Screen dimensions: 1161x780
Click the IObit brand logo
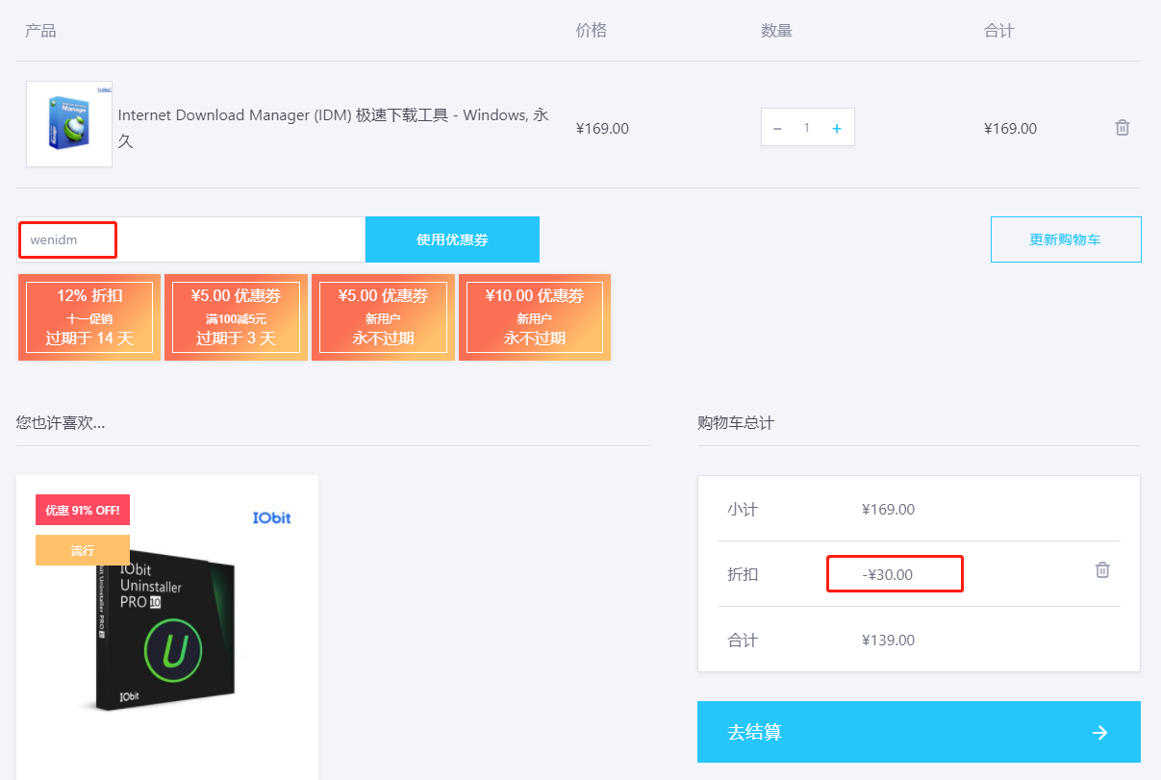pos(271,517)
